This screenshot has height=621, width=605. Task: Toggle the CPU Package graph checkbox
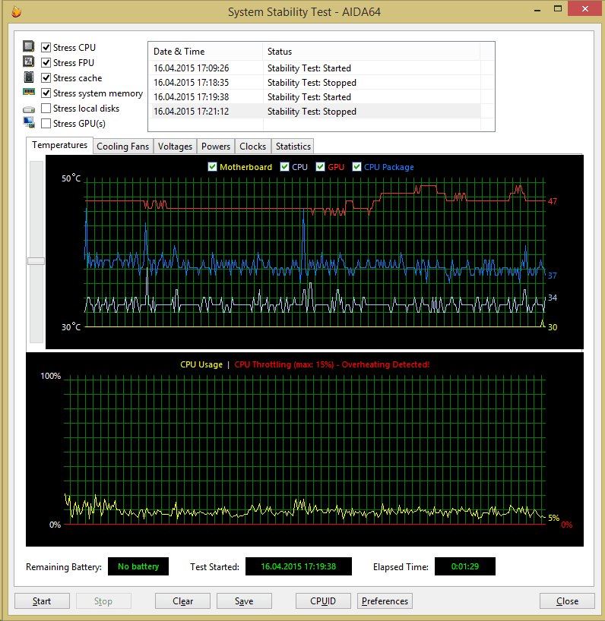pyautogui.click(x=356, y=167)
